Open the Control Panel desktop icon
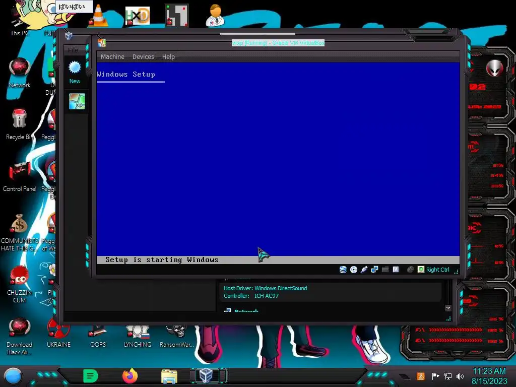 tap(19, 177)
